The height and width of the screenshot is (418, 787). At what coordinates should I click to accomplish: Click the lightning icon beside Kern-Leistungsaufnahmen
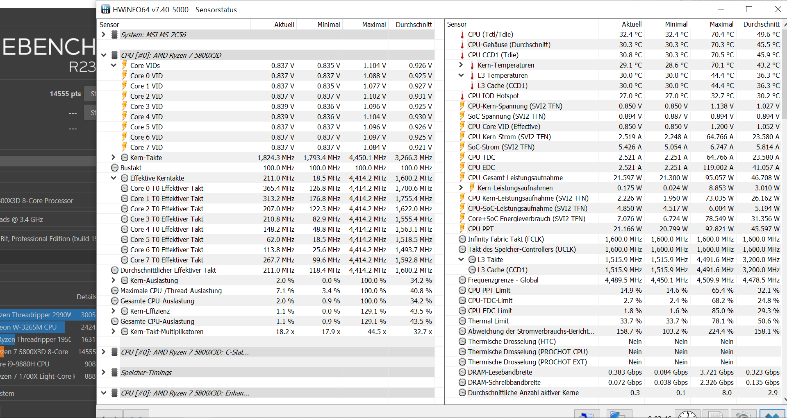tap(472, 188)
